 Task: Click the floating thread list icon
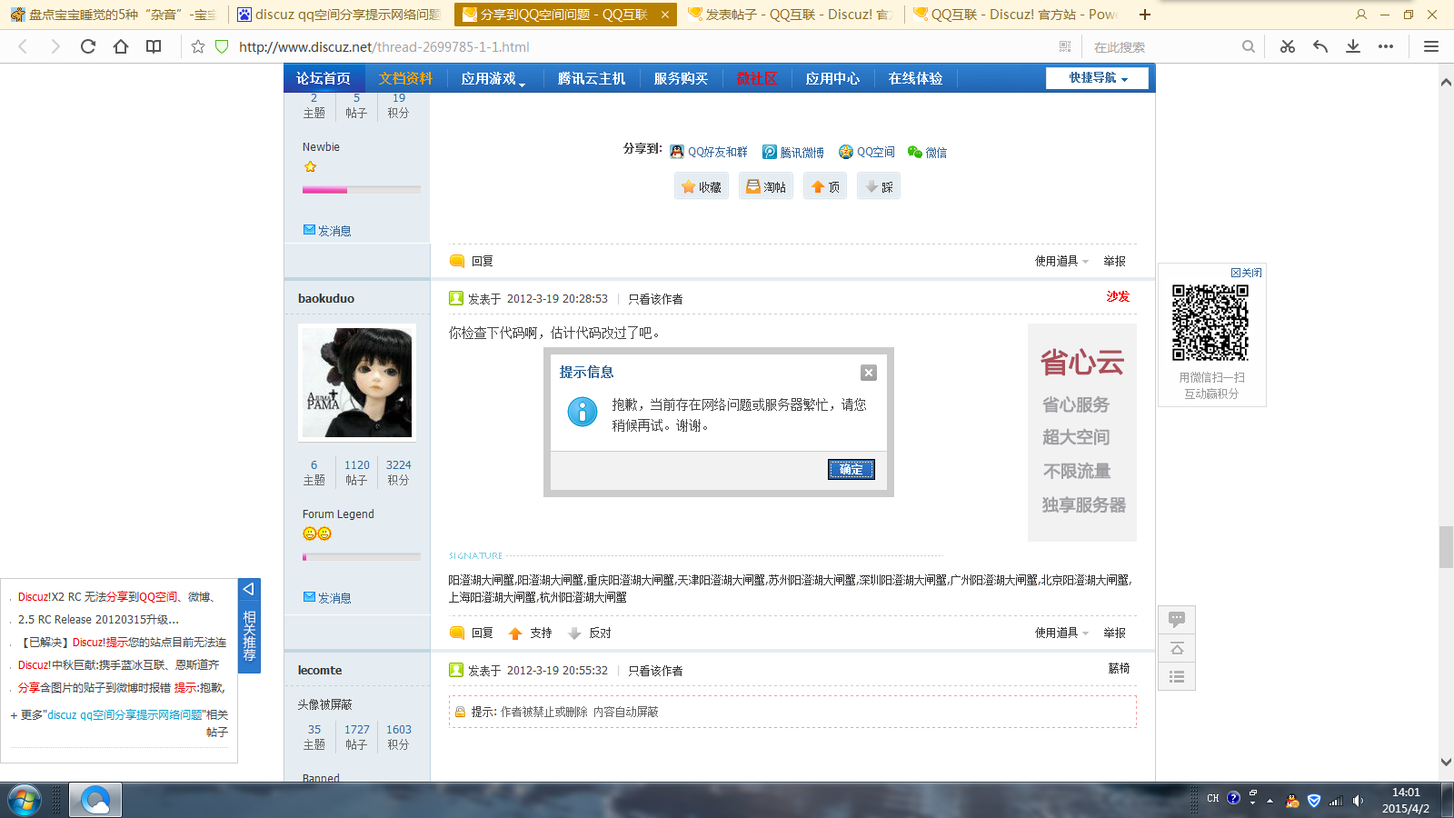(1177, 676)
